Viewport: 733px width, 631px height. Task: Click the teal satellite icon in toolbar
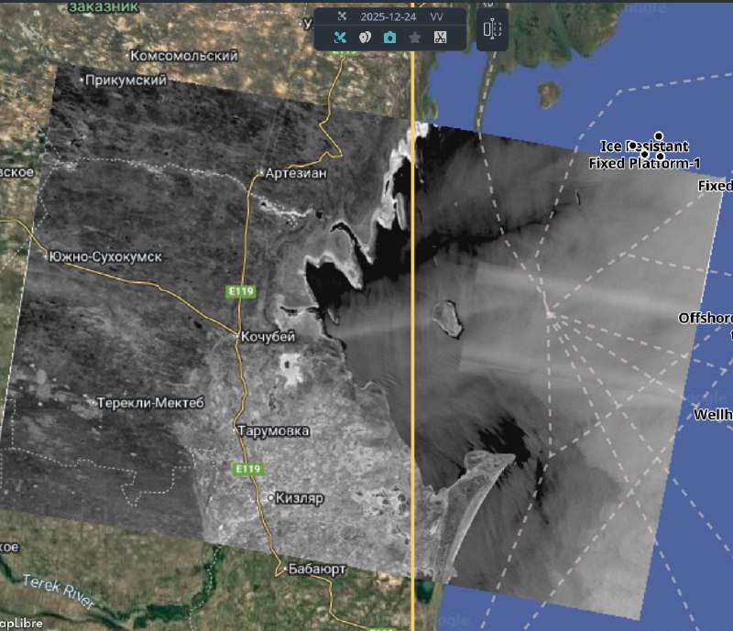coord(340,38)
